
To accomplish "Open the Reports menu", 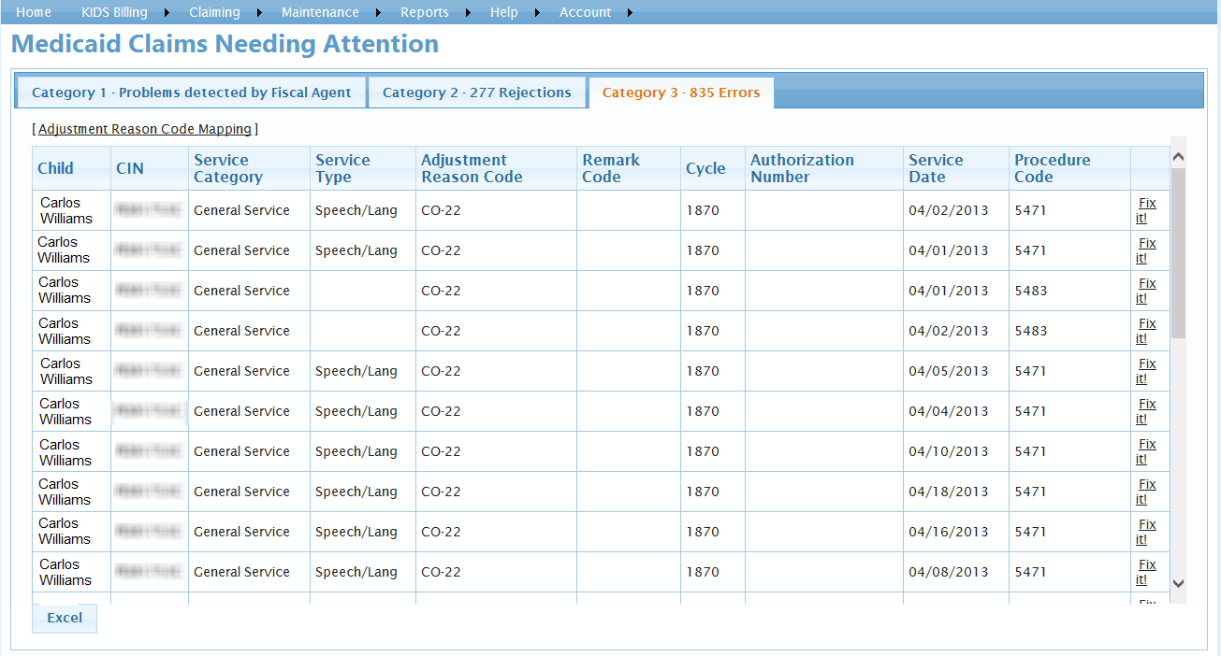I will tap(425, 12).
